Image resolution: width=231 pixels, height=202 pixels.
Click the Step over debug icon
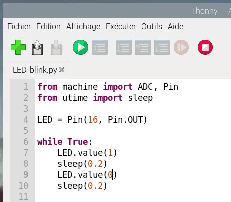[x=124, y=47]
